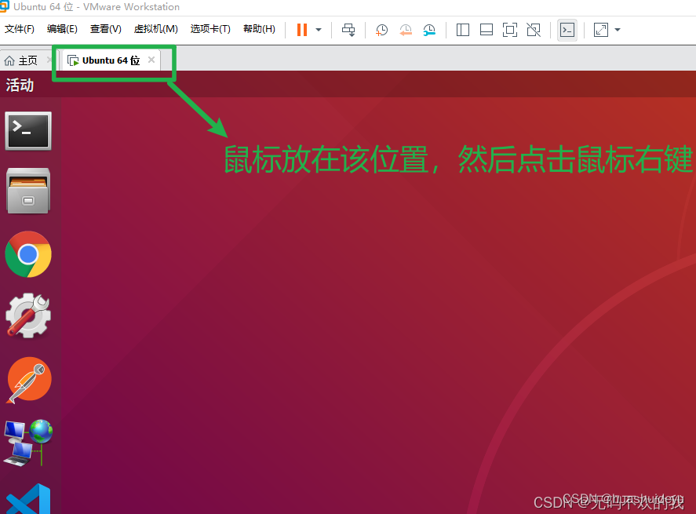Suspend the virtual machine
This screenshot has height=514, width=696.
301,30
